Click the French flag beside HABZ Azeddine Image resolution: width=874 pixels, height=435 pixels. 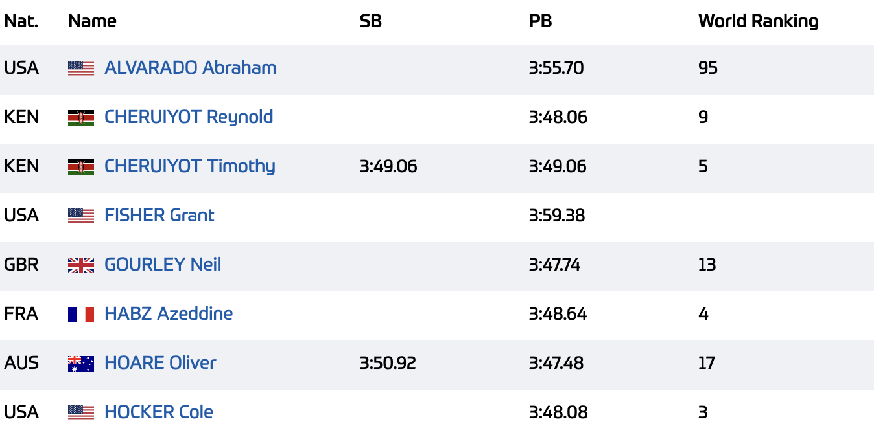point(81,314)
